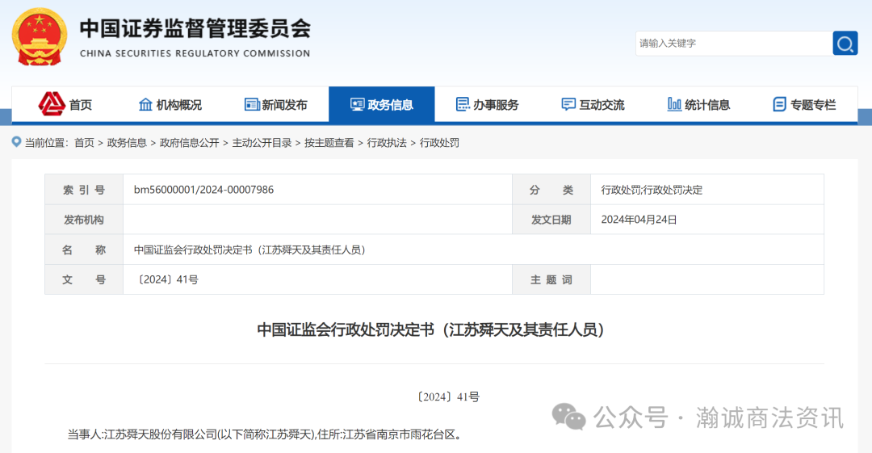
Task: Click the 发文日期 label cell
Action: [x=551, y=220]
